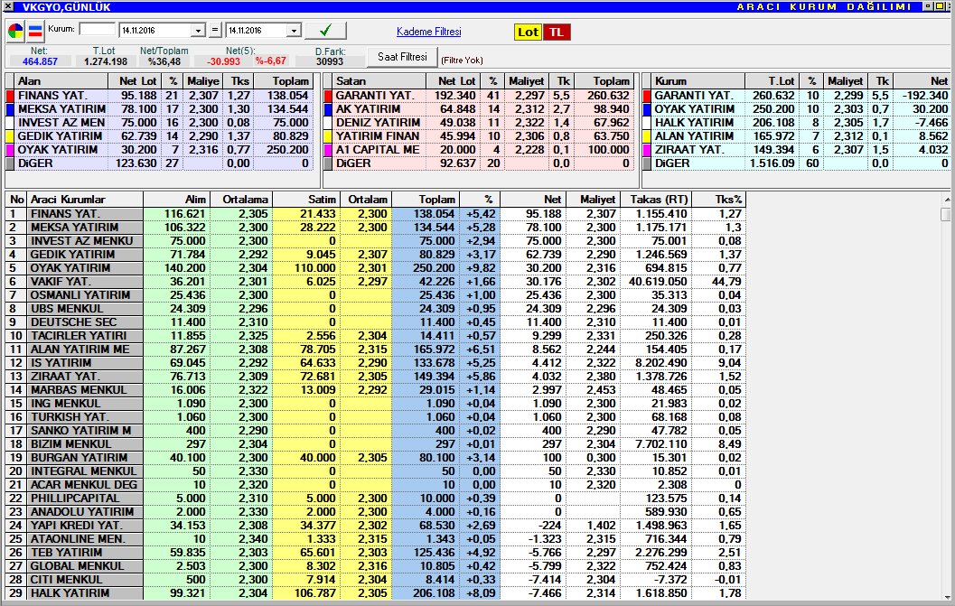Click the blue swatch beside MEKSA YATIRIM
This screenshot has width=955, height=606.
pos(10,109)
